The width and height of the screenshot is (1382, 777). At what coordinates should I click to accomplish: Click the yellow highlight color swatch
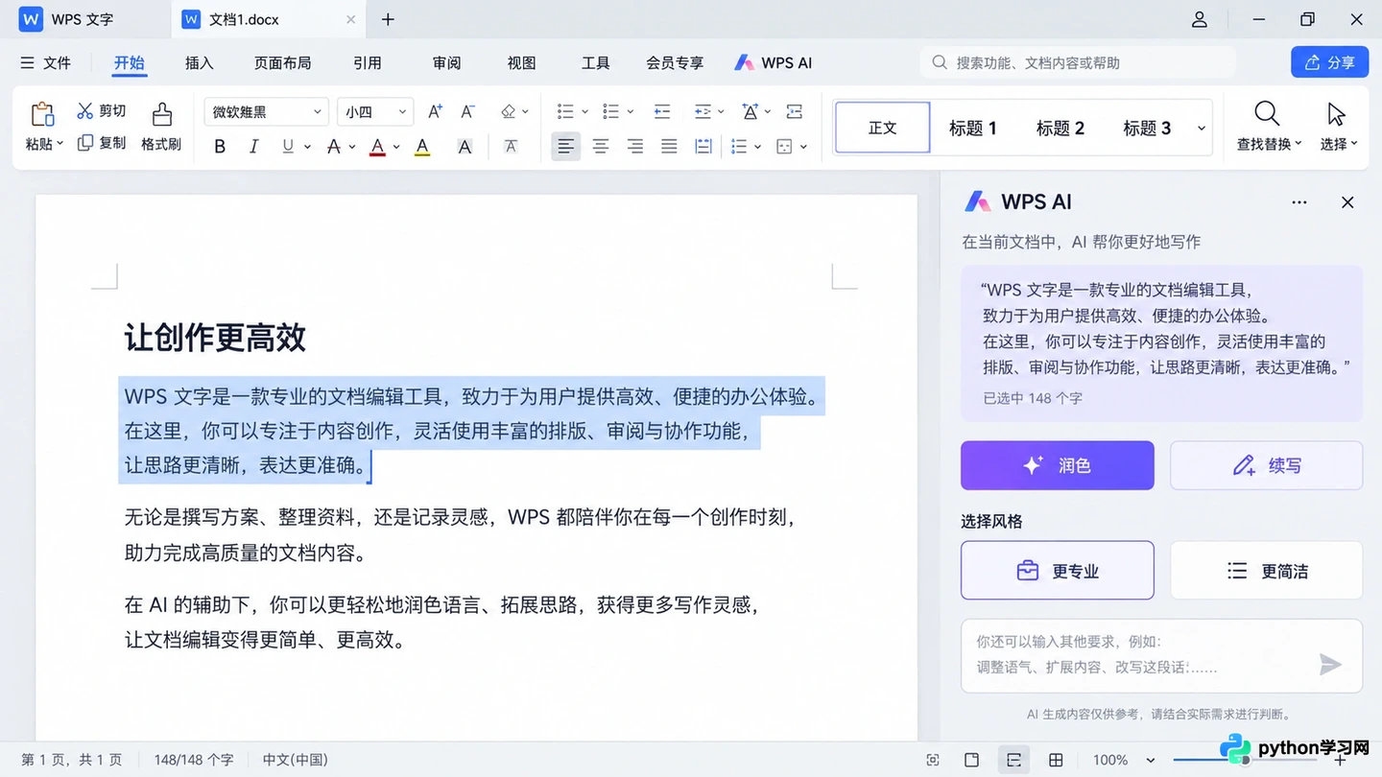(x=422, y=147)
